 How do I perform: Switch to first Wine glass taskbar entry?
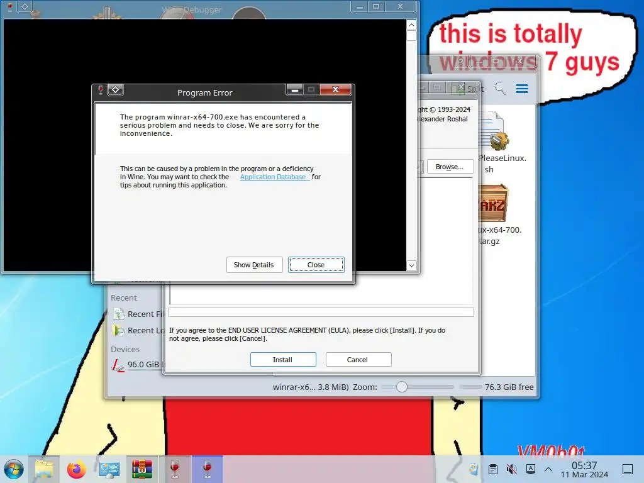[x=175, y=469]
